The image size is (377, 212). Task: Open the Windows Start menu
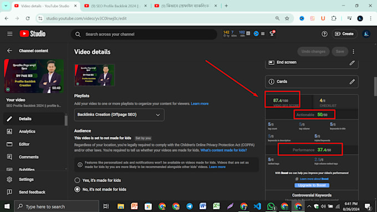[x=7, y=206]
